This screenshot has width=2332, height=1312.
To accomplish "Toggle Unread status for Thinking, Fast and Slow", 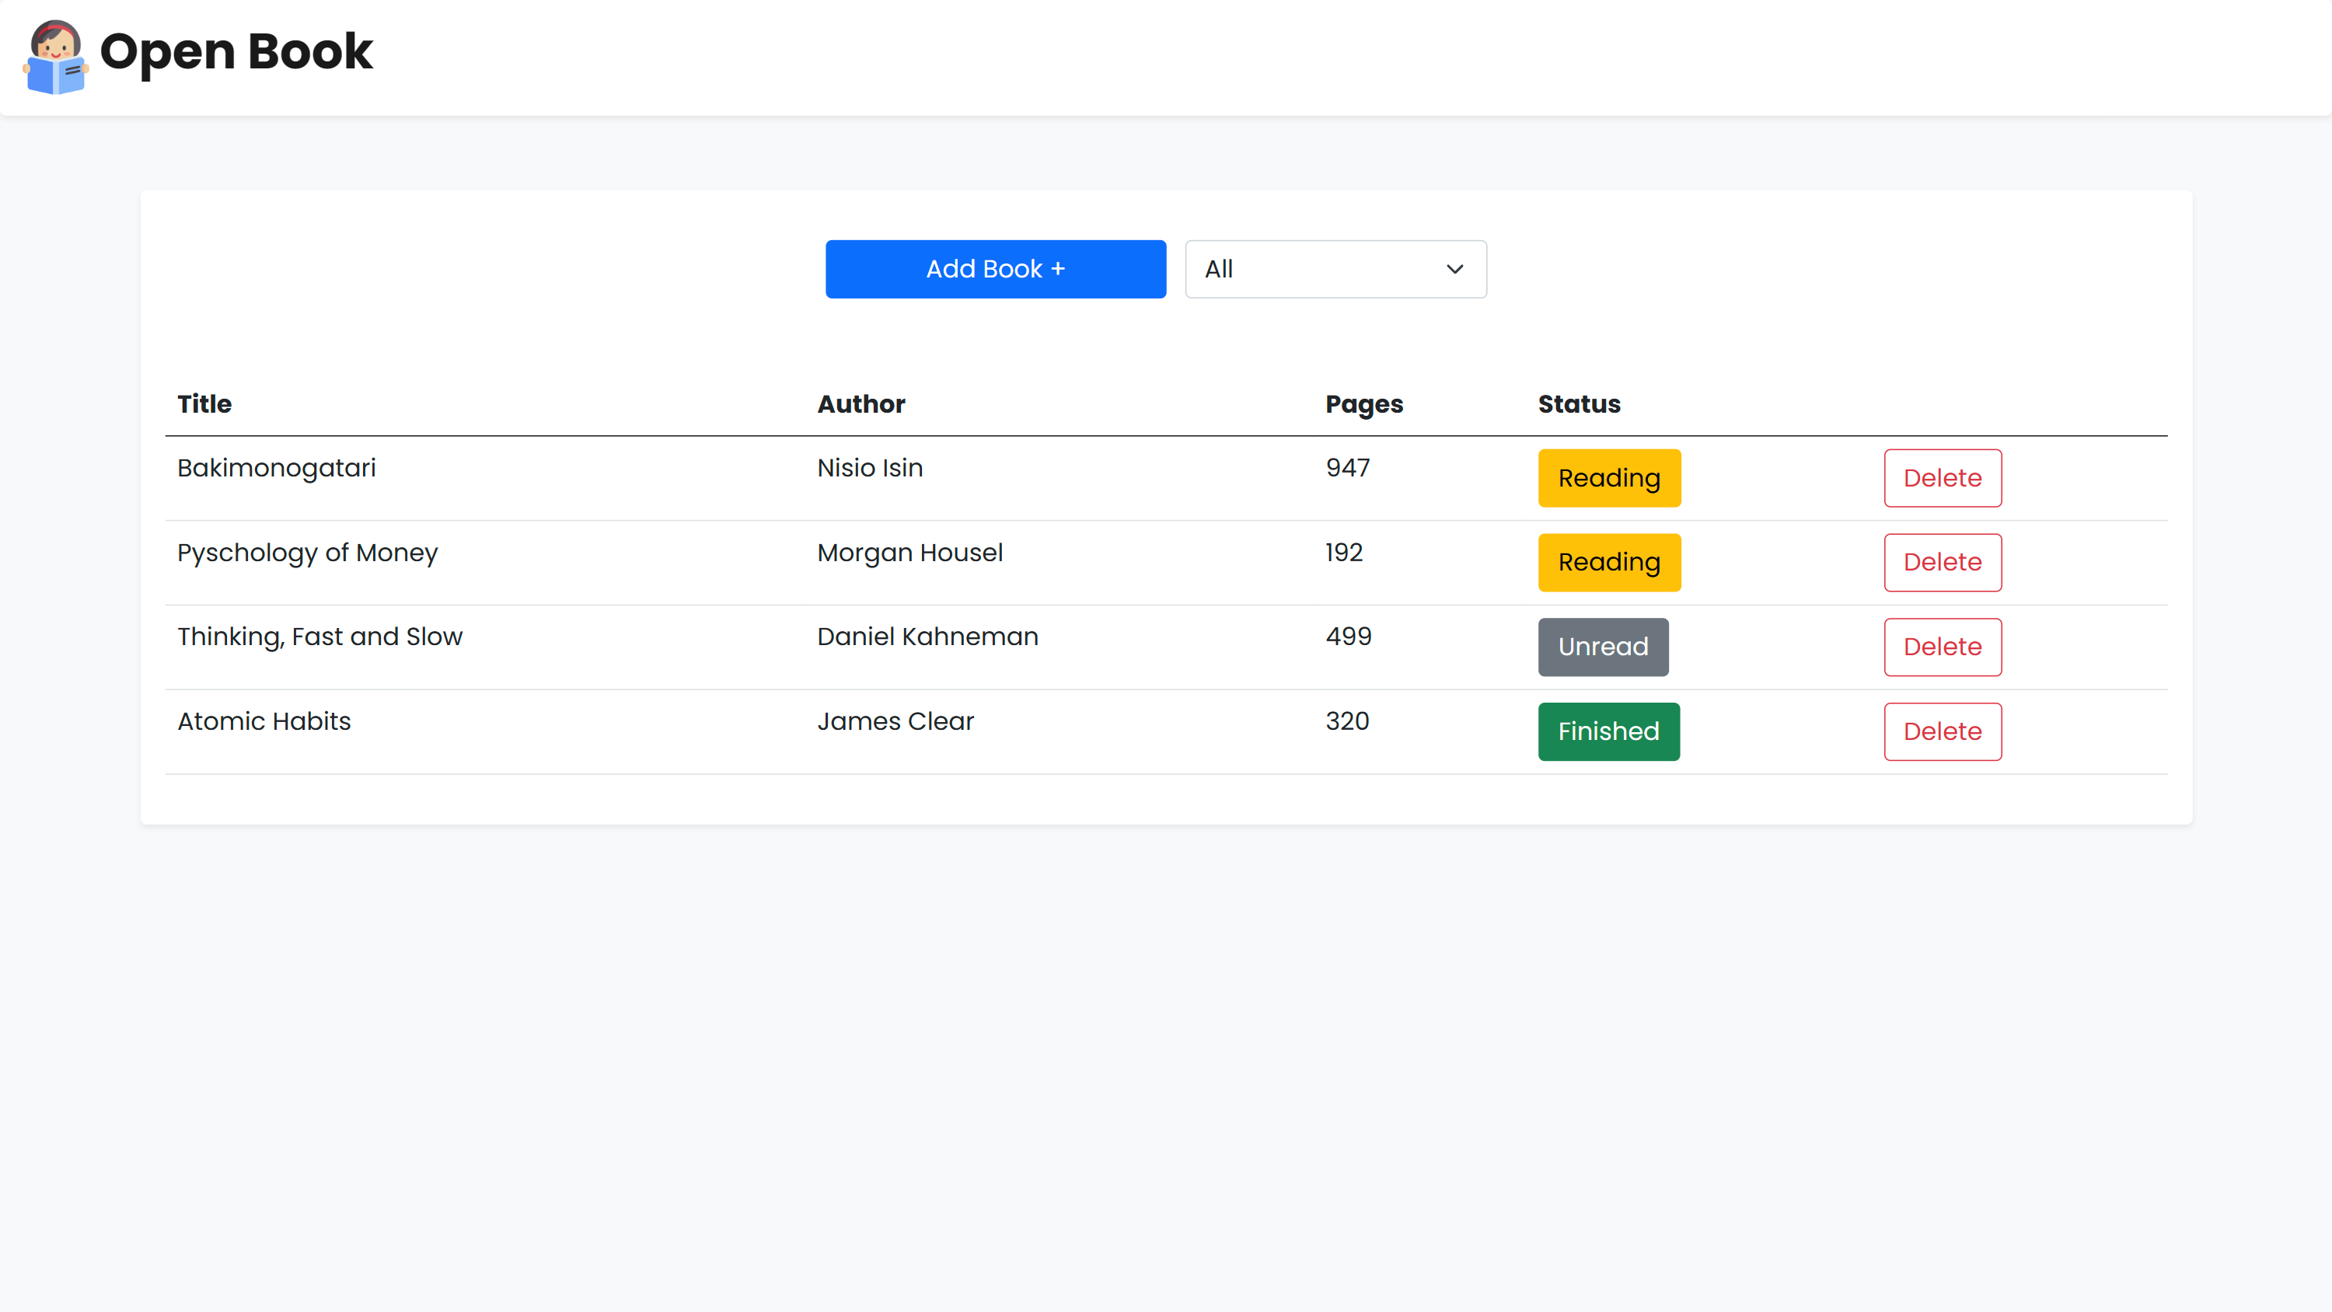I will tap(1602, 647).
